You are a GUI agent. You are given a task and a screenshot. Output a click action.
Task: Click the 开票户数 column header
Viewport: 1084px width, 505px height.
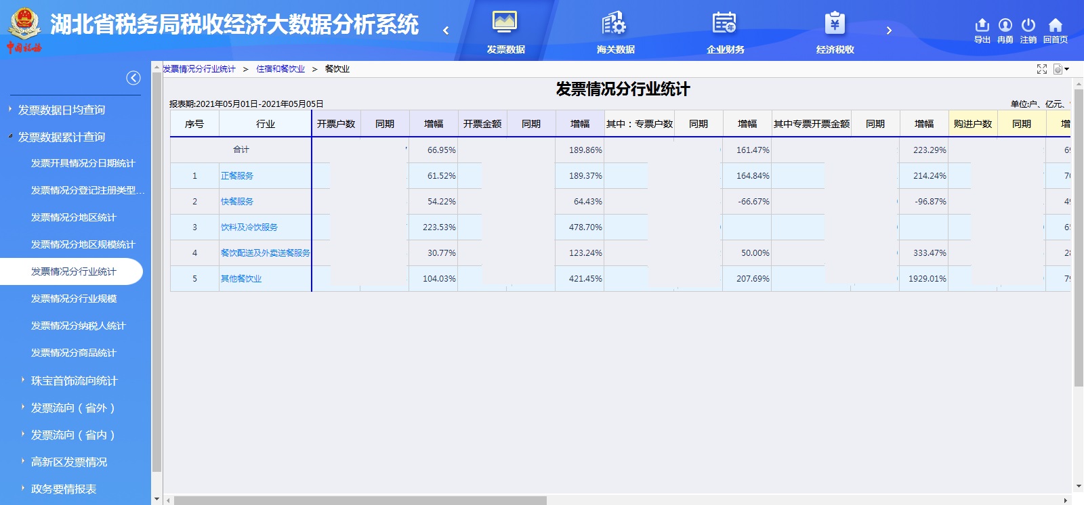336,124
